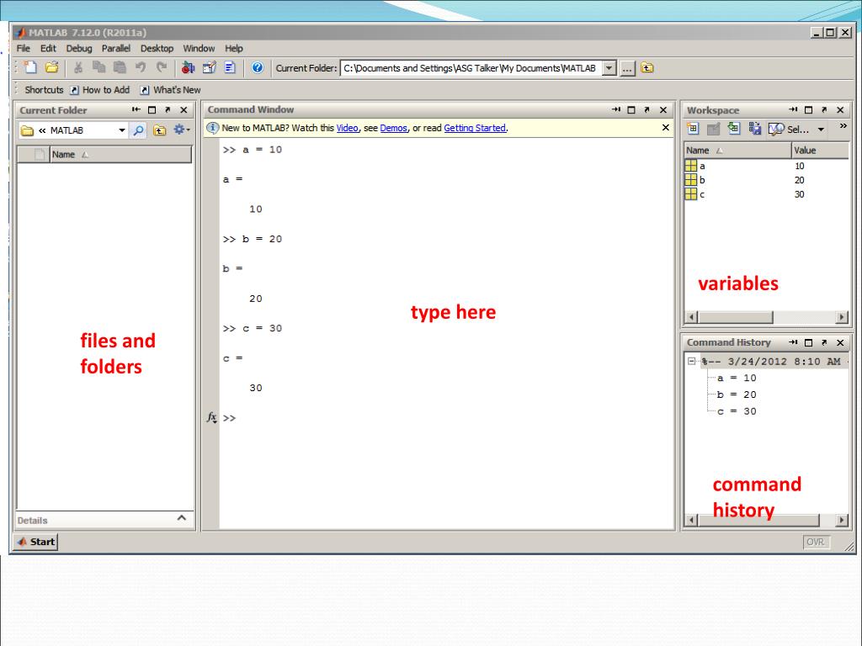Click Workspace scrollbar left arrow
Viewport: 862px width, 646px height.
pyautogui.click(x=692, y=317)
